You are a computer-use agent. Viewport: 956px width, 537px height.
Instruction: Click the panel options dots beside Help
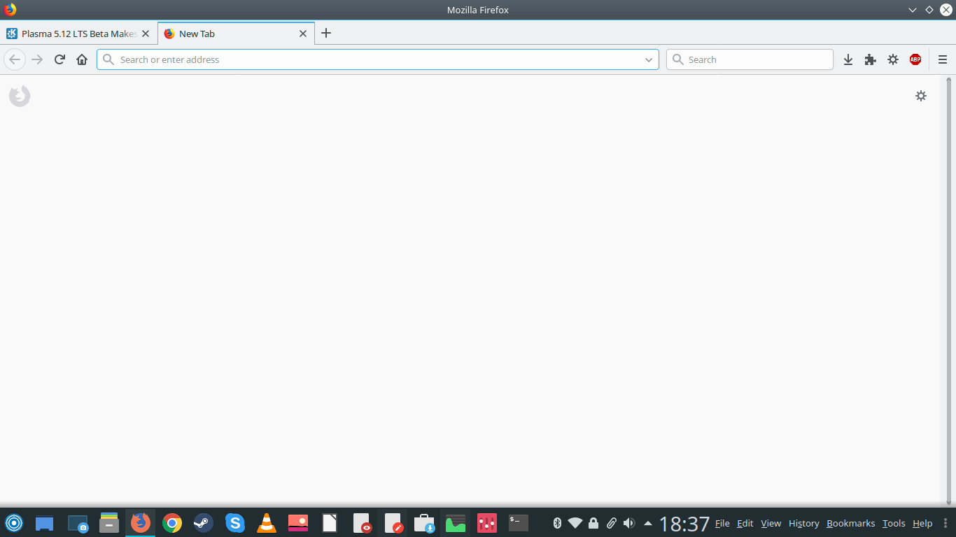tap(944, 523)
